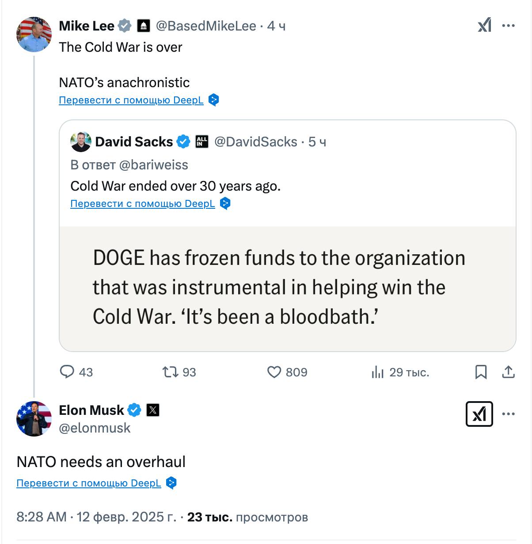532x544 pixels.
Task: Open view analytics for the 29 тыс. count
Action: tap(377, 372)
